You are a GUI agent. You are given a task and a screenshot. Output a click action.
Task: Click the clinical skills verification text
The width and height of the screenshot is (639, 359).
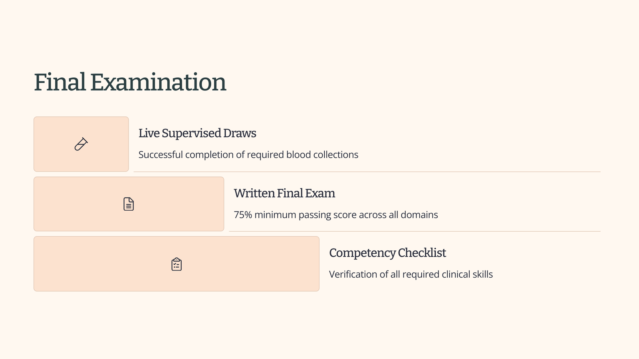(x=411, y=274)
